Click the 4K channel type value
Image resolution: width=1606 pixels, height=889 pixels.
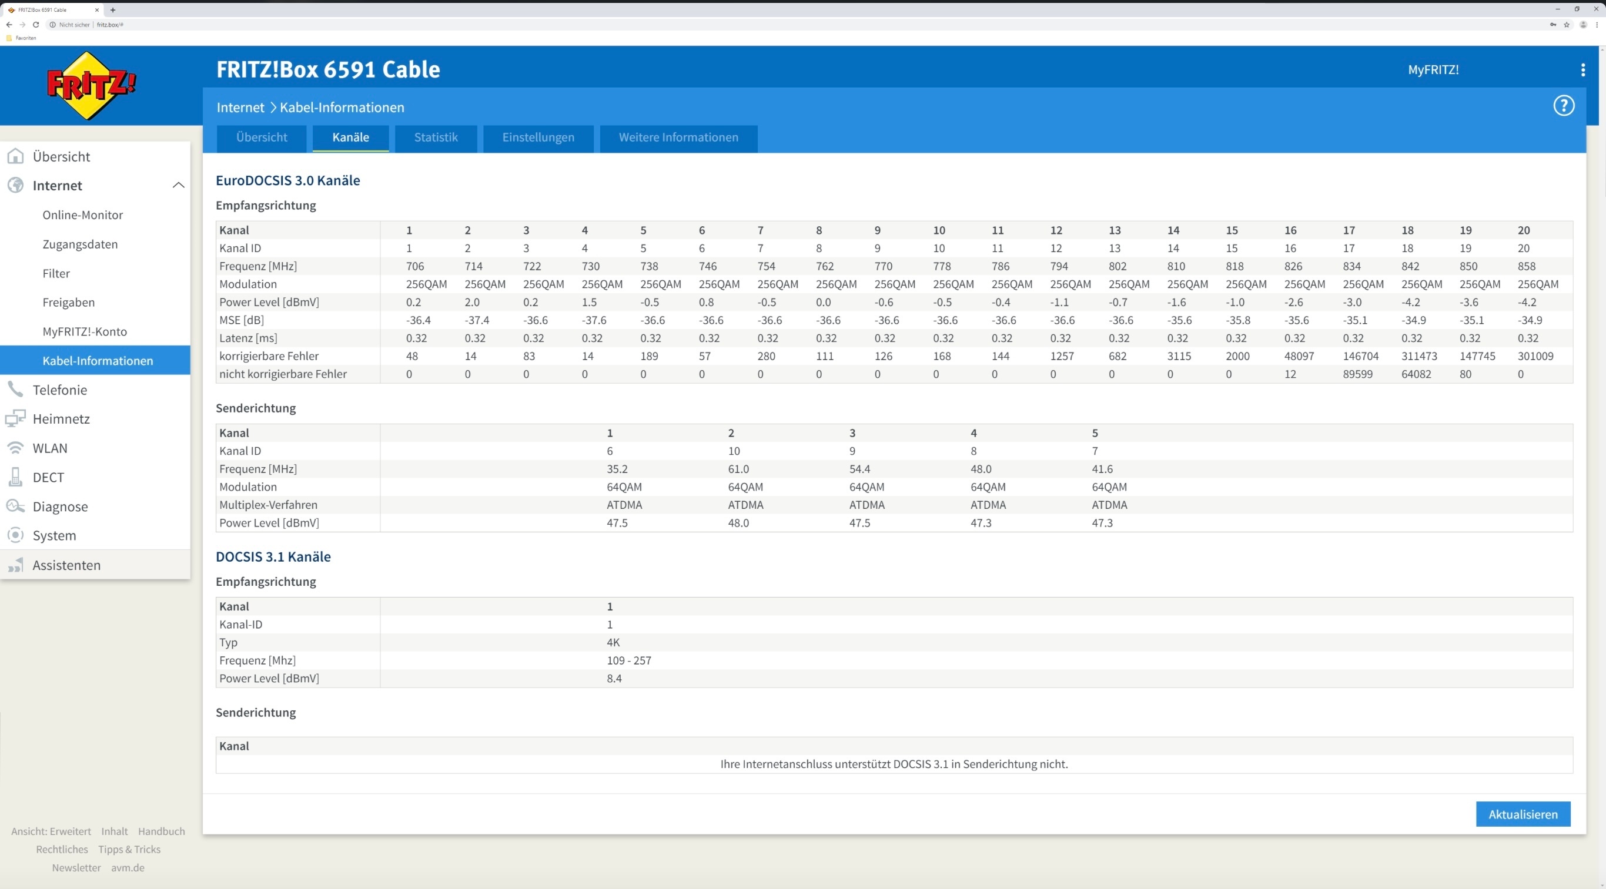point(613,642)
